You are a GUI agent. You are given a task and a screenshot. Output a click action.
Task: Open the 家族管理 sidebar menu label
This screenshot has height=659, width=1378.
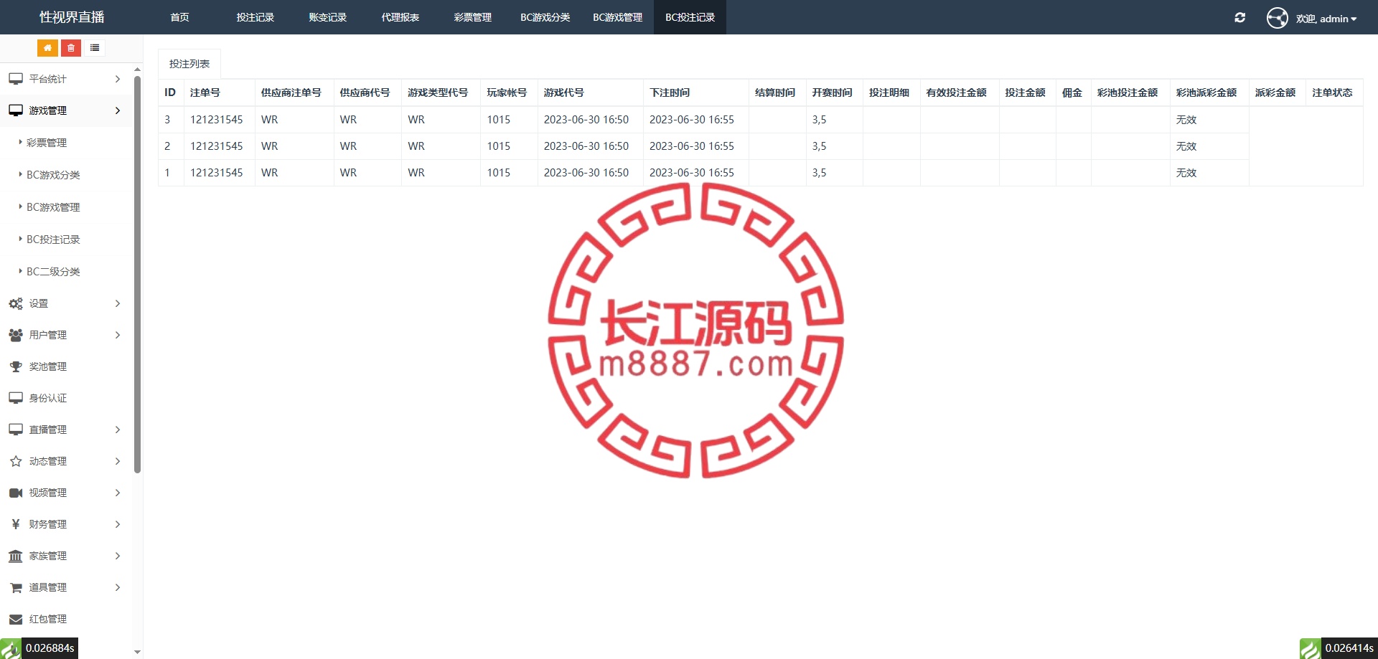[x=48, y=556]
